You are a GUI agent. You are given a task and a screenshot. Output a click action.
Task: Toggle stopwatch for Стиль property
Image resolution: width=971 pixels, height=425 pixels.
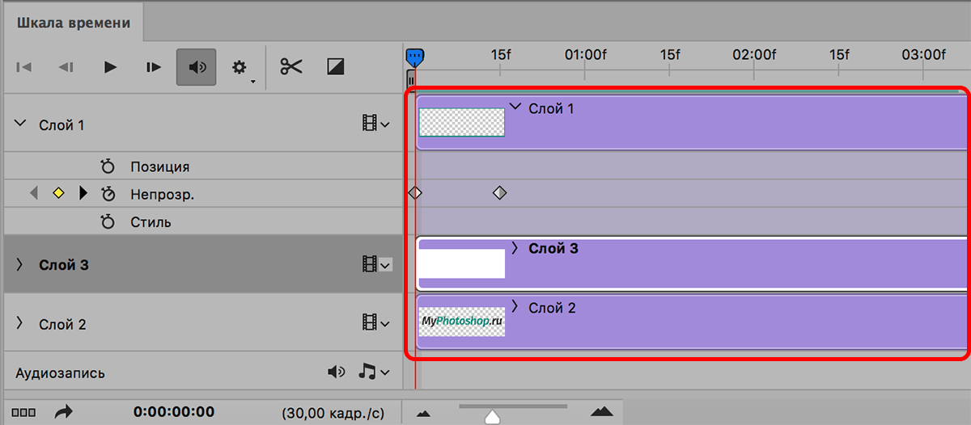(x=108, y=221)
